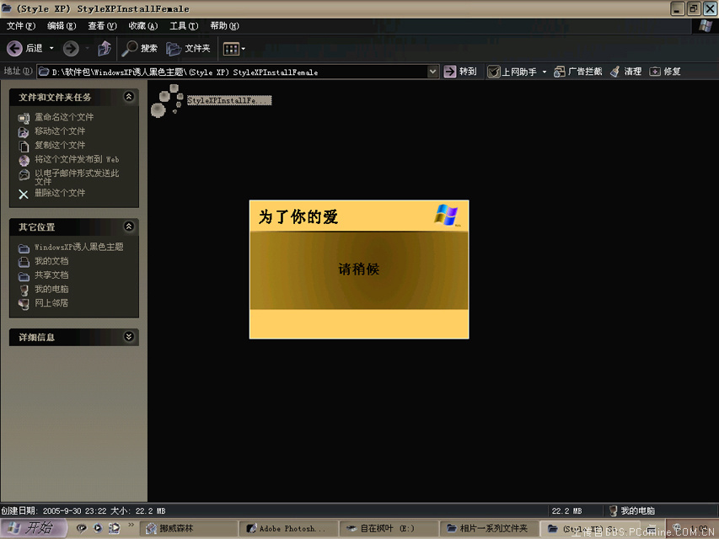
Task: Collapse the 其它位置 panel
Action: [x=129, y=227]
